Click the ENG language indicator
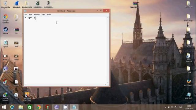The image size is (196, 110). pyautogui.click(x=180, y=107)
